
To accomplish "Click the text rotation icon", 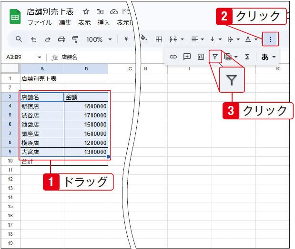I will 248,39.
